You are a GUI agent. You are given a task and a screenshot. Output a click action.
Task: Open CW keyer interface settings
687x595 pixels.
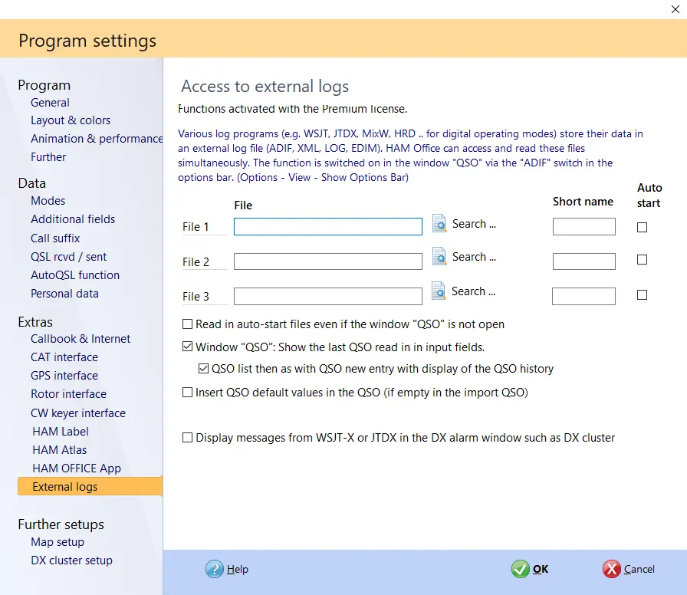coord(78,413)
